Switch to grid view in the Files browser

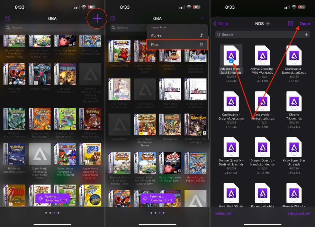click(291, 23)
